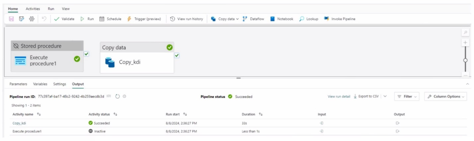Viewport: 474px width, 141px height.
Task: Open pipeline settings gear icon
Action: click(x=32, y=19)
